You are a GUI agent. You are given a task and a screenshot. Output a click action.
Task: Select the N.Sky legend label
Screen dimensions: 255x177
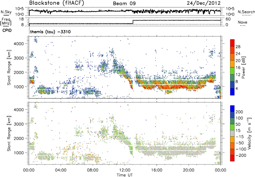coord(6,12)
